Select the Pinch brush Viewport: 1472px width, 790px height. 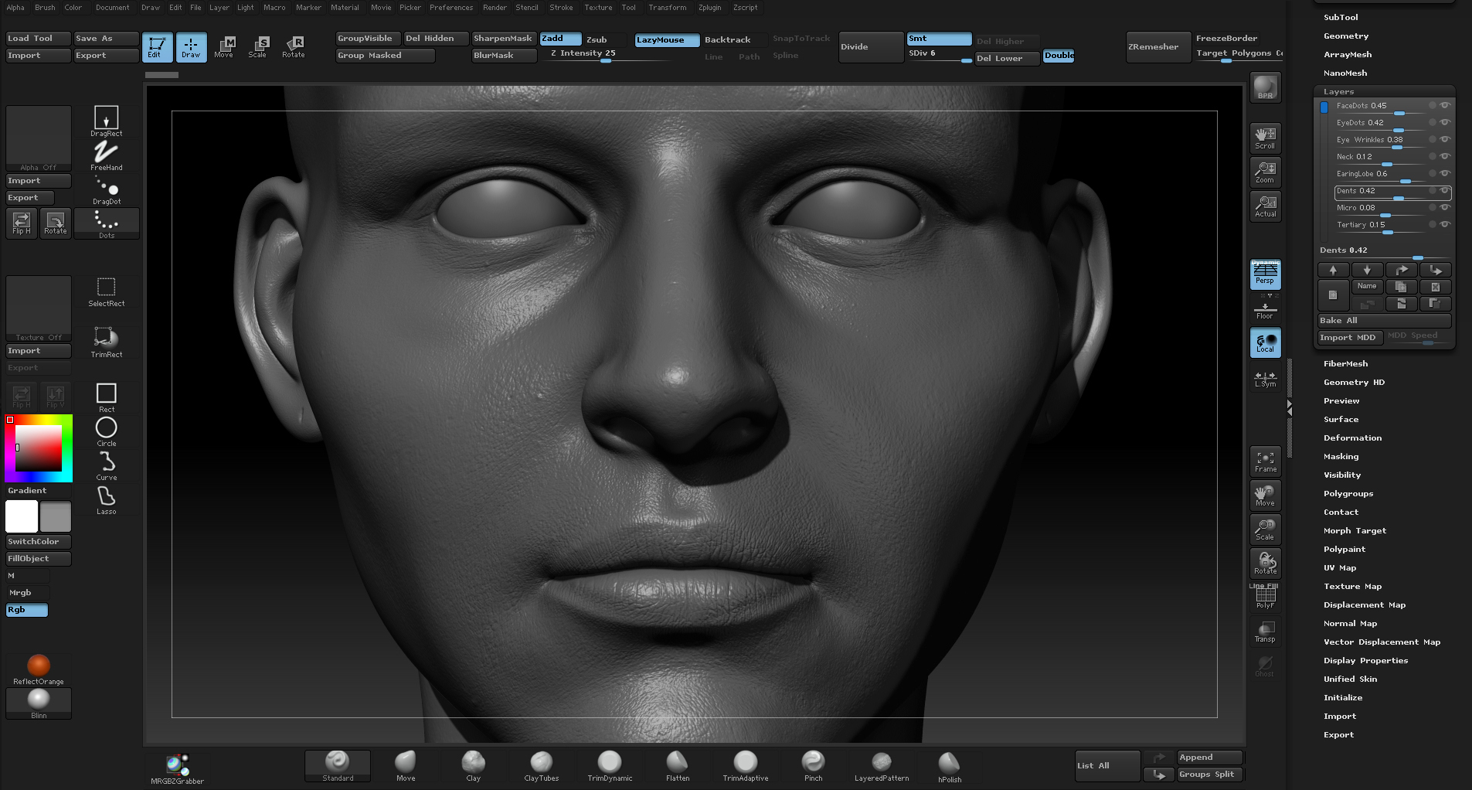(x=814, y=766)
